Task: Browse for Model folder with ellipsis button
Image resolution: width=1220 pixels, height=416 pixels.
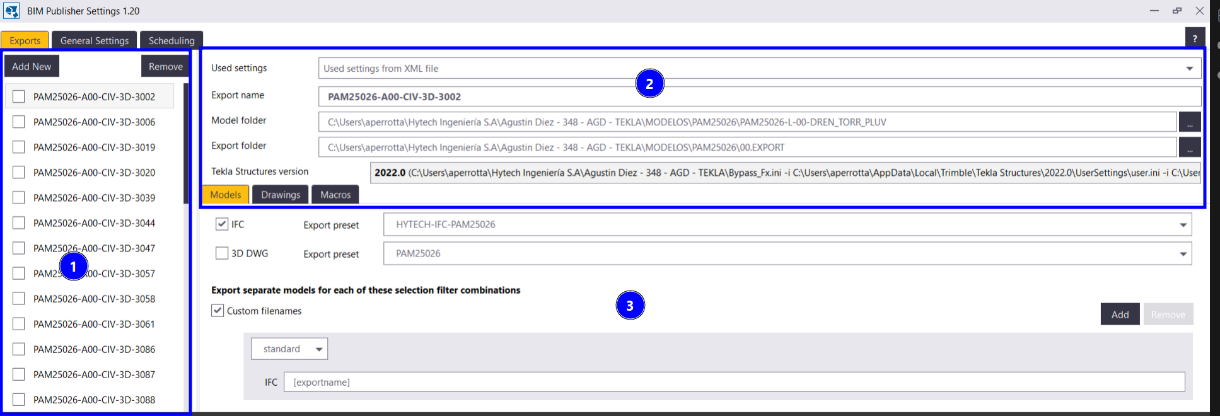Action: [1190, 122]
